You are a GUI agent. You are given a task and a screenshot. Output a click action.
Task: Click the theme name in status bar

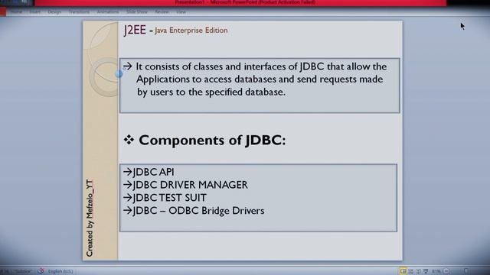(22, 271)
